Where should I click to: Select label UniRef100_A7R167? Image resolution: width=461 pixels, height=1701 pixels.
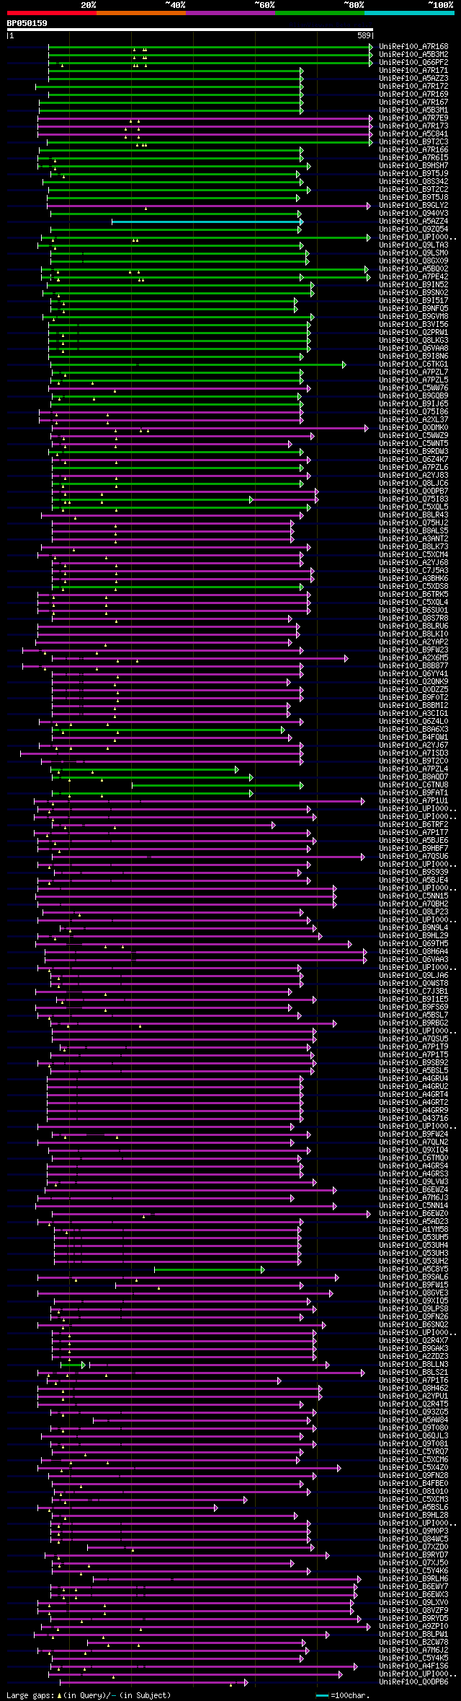[413, 102]
